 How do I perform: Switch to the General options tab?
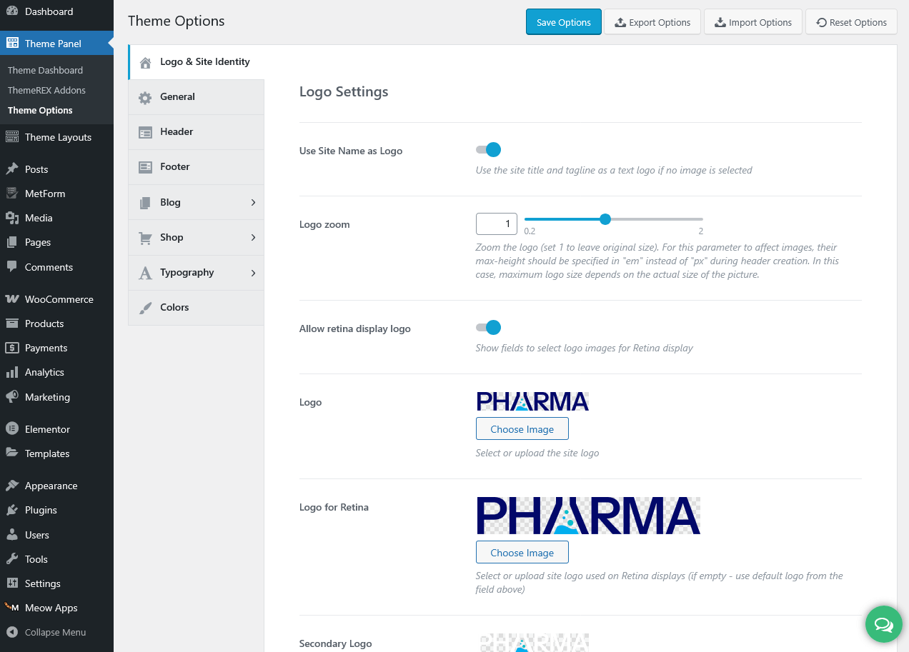coord(177,97)
